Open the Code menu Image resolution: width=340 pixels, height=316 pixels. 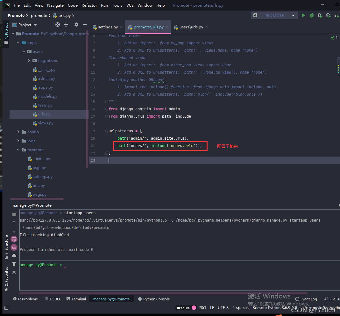pos(72,5)
